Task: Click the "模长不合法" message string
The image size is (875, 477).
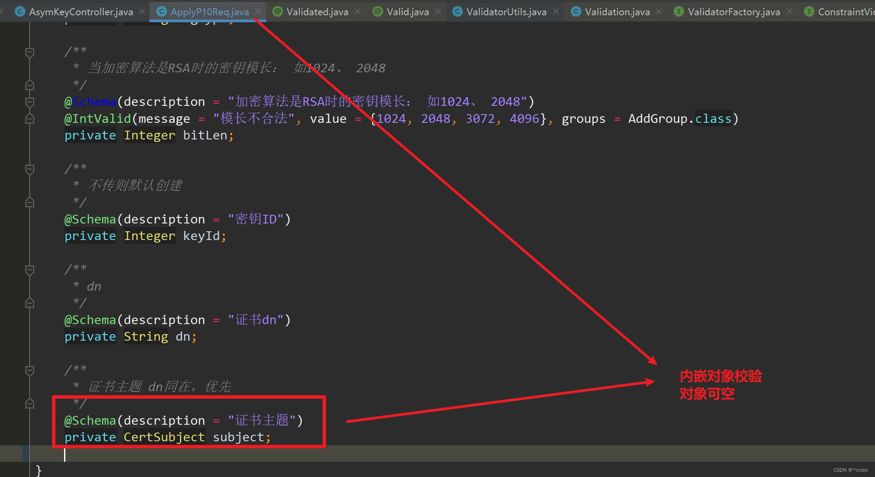Action: click(254, 118)
